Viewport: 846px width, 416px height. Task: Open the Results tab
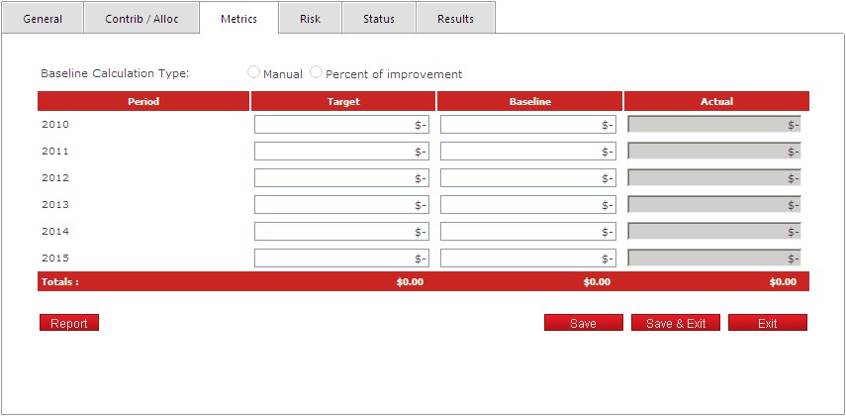coord(455,19)
